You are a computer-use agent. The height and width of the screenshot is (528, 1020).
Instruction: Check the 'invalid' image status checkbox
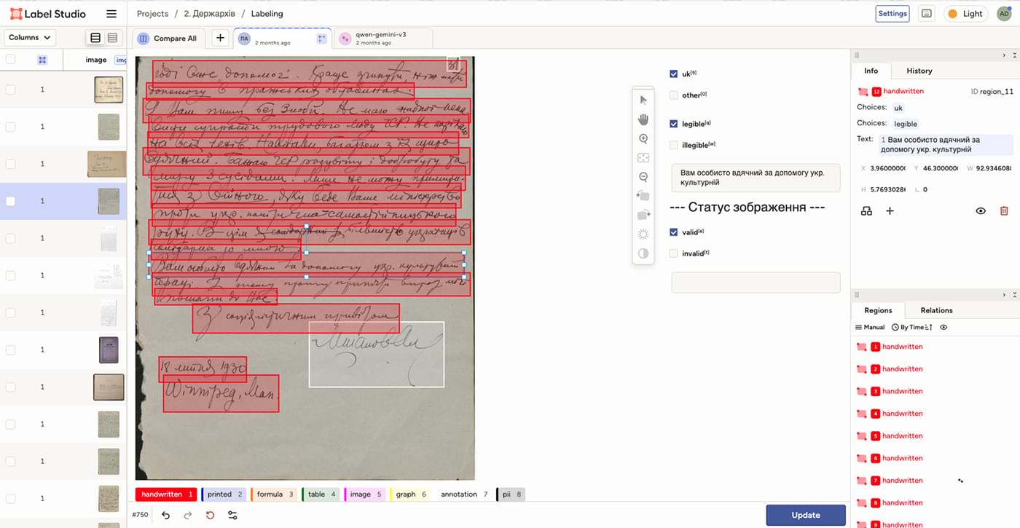pyautogui.click(x=674, y=253)
